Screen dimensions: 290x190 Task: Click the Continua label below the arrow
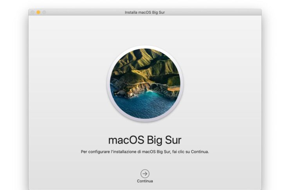tap(145, 181)
